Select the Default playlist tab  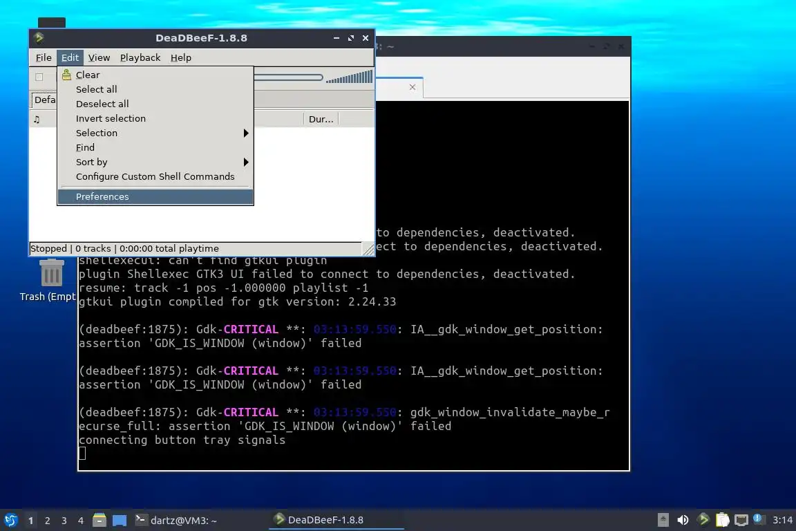tap(44, 100)
